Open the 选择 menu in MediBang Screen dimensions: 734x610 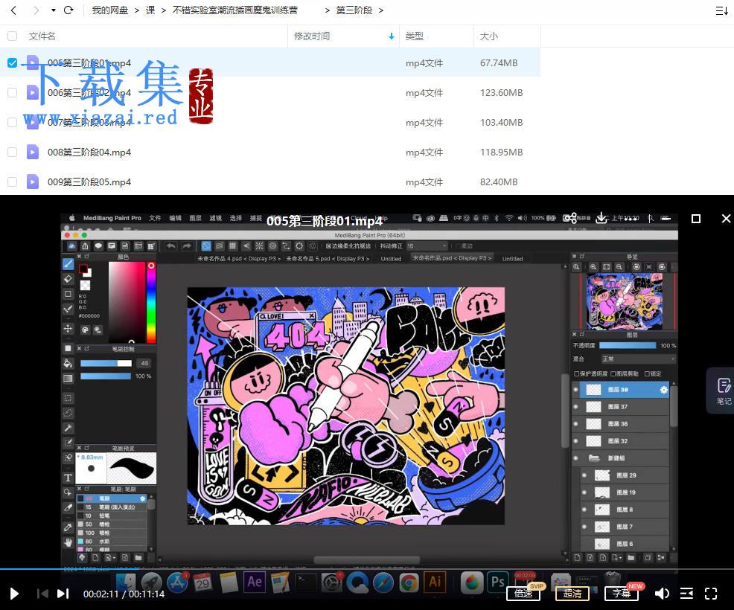tap(235, 218)
